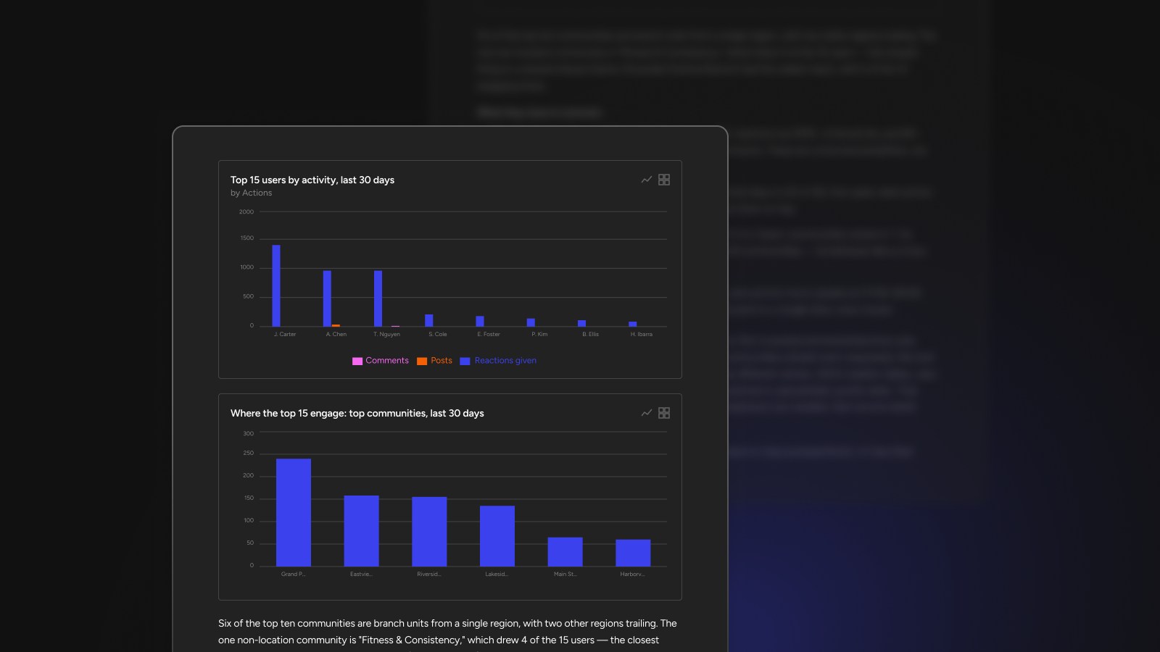Screen dimensions: 1160x652
Task: Click the Riversid... community bar
Action: coord(429,532)
